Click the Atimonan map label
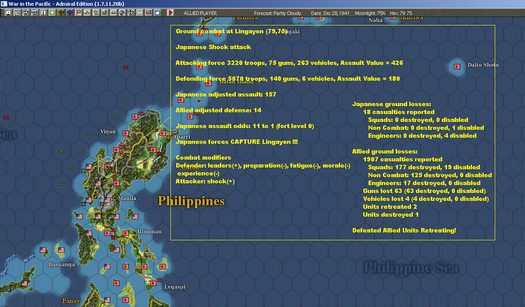The image size is (525, 307). tap(149, 232)
